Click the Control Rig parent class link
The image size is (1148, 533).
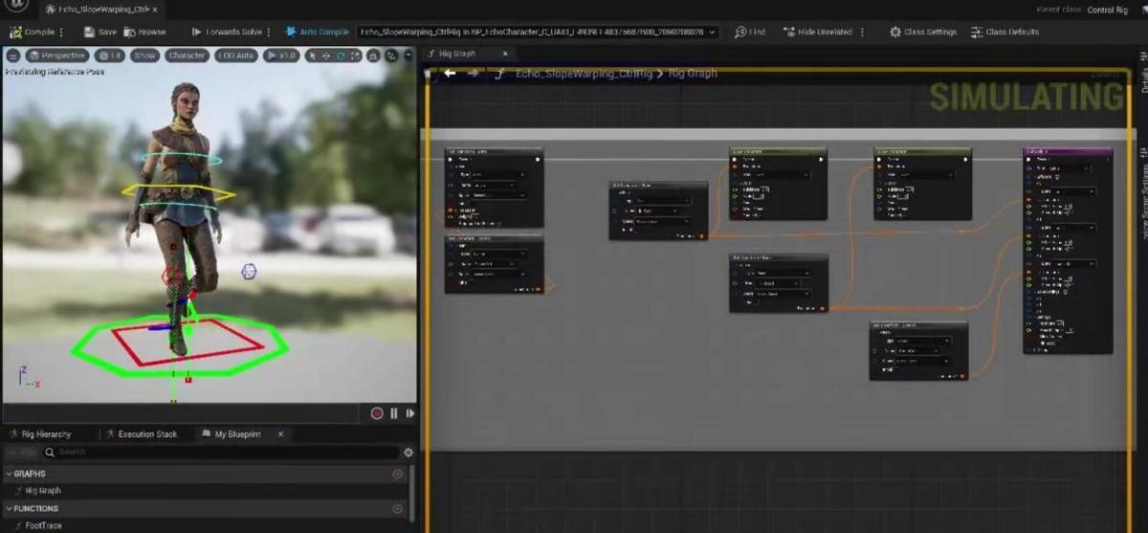[1108, 10]
